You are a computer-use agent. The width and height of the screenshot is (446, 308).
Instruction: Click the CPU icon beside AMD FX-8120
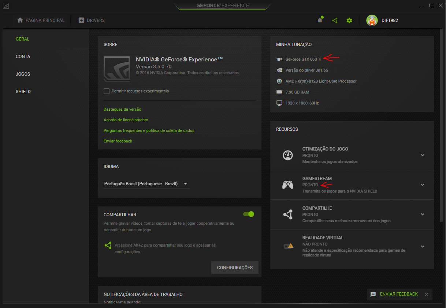(279, 81)
